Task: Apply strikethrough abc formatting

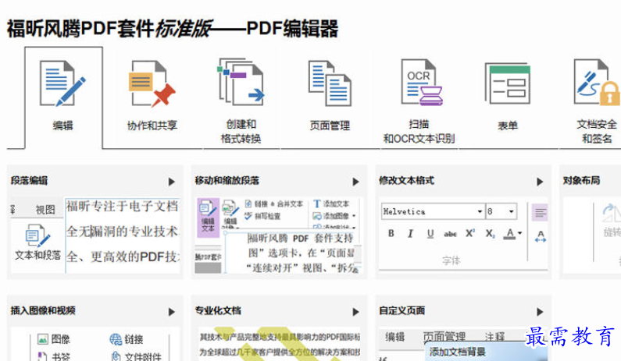Action: click(x=450, y=234)
